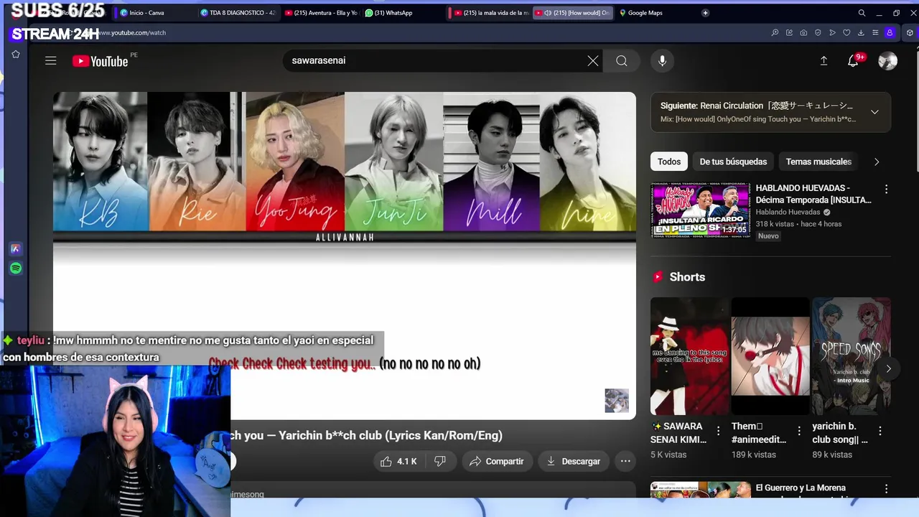
Task: Switch to Google Maps tab
Action: [x=645, y=13]
